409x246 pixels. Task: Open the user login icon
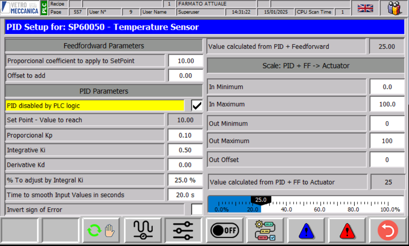pyautogui.click(x=394, y=8)
